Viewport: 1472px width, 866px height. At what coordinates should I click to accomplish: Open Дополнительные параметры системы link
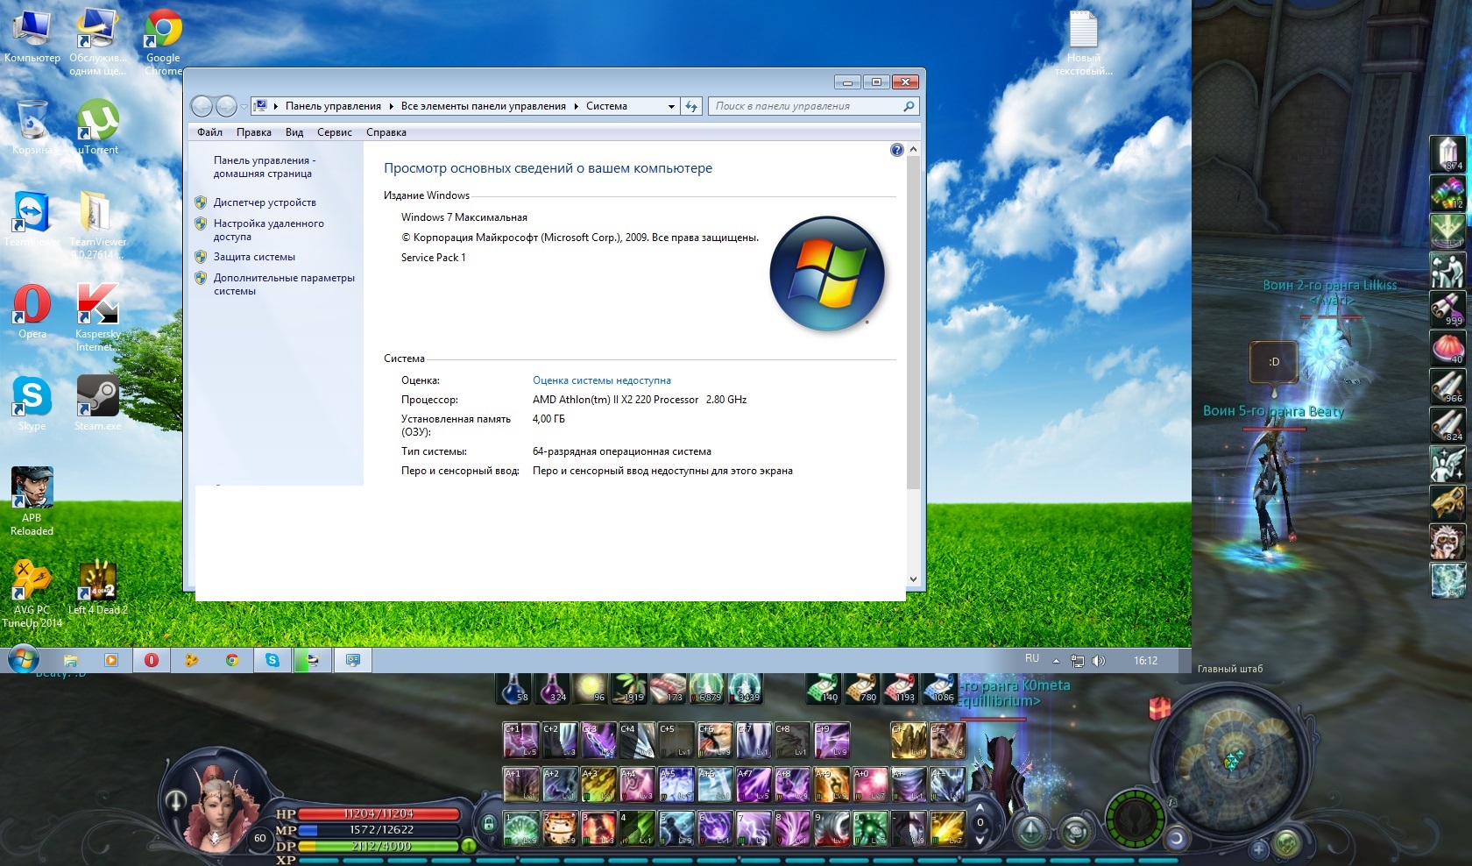tap(284, 284)
